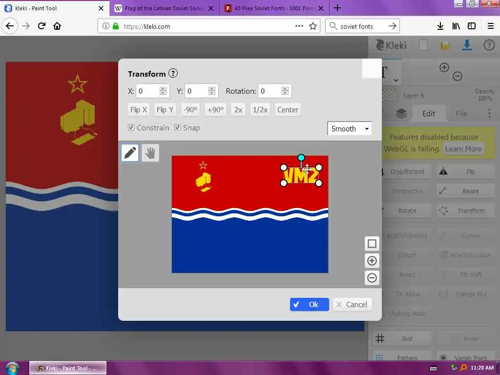
Task: Reload the Kleki page
Action: pos(42,26)
